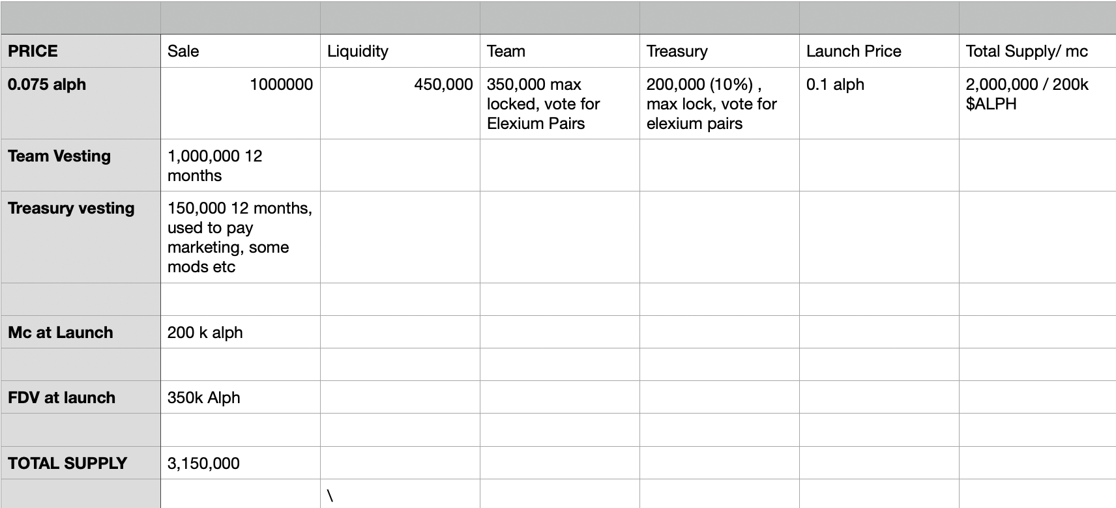Select the Total Supply/ mc header cell
This screenshot has width=1116, height=508.
click(1037, 51)
